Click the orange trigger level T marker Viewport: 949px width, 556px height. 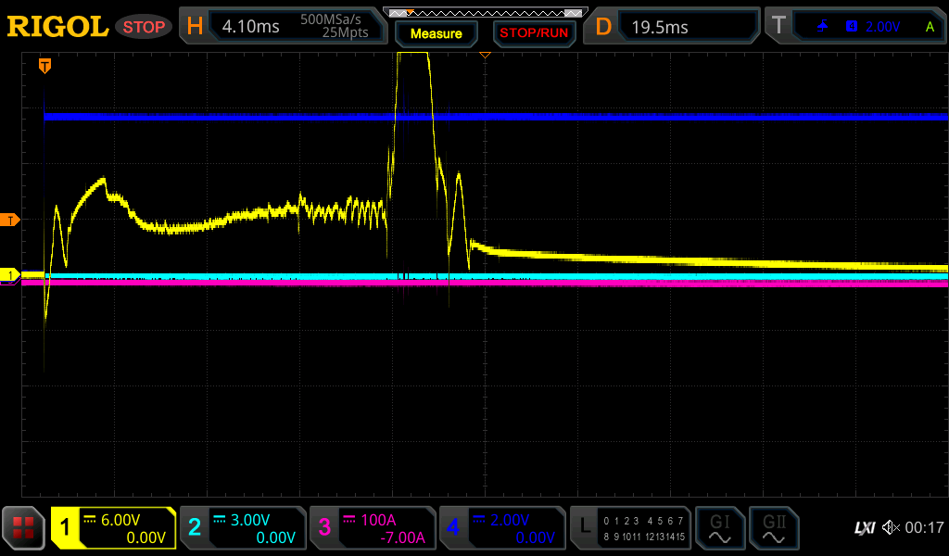pos(10,220)
